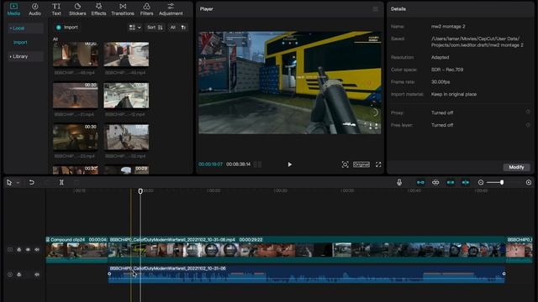Click the Split clip tool
This screenshot has width=538, height=302.
61,183
